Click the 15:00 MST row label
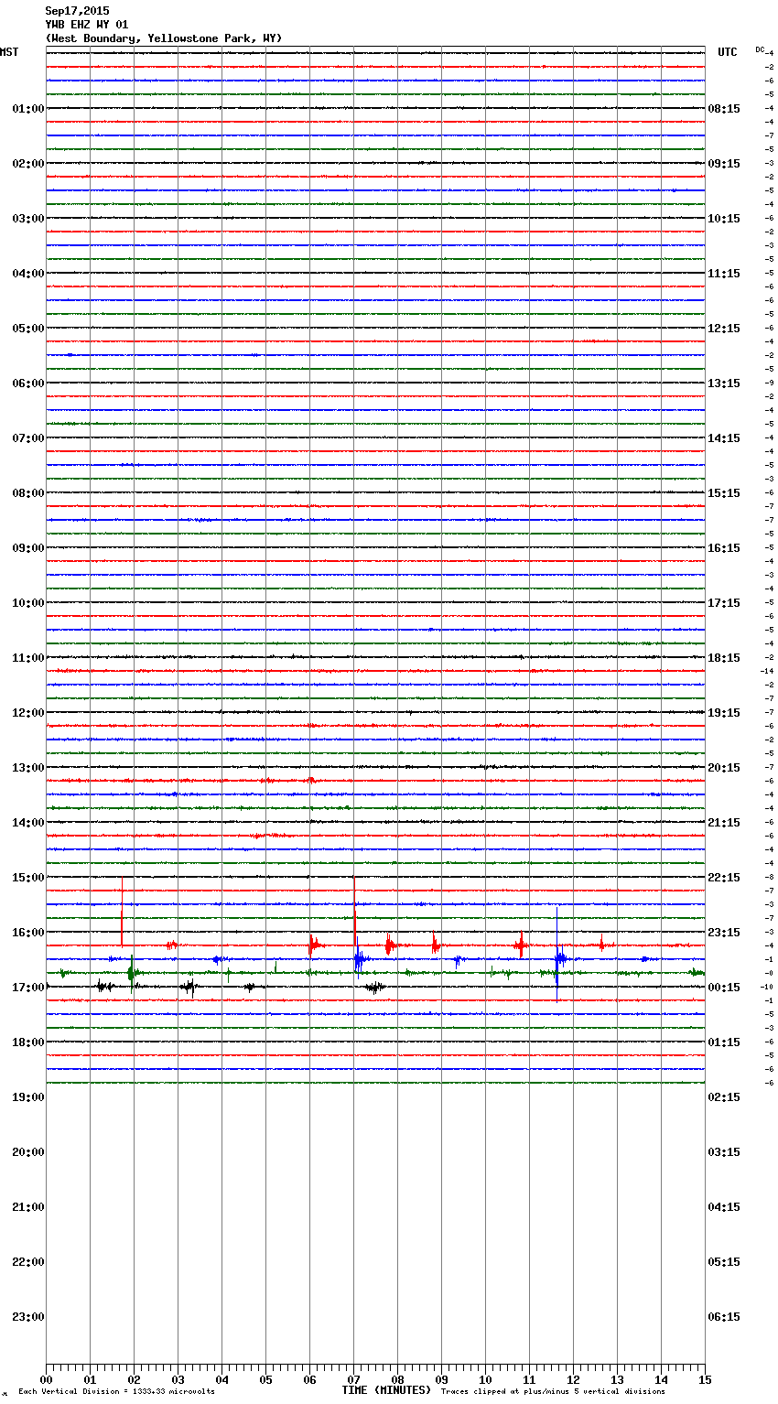The image size is (778, 1404). click(28, 878)
